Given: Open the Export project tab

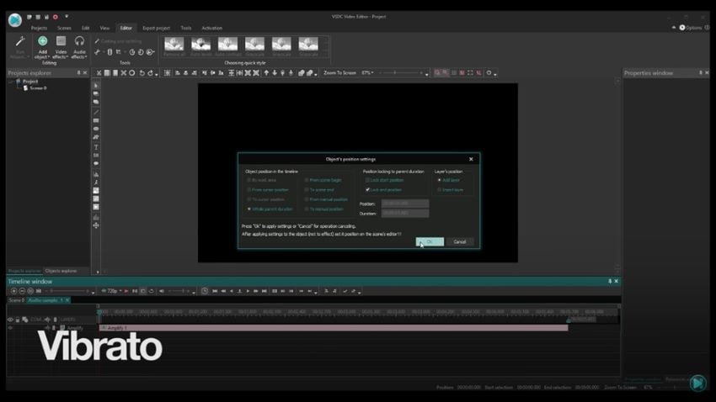Looking at the screenshot, I should tap(156, 29).
